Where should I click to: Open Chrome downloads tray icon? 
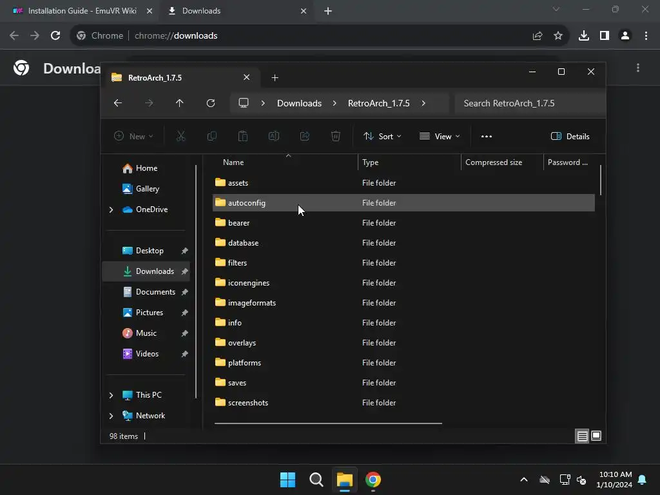point(584,36)
